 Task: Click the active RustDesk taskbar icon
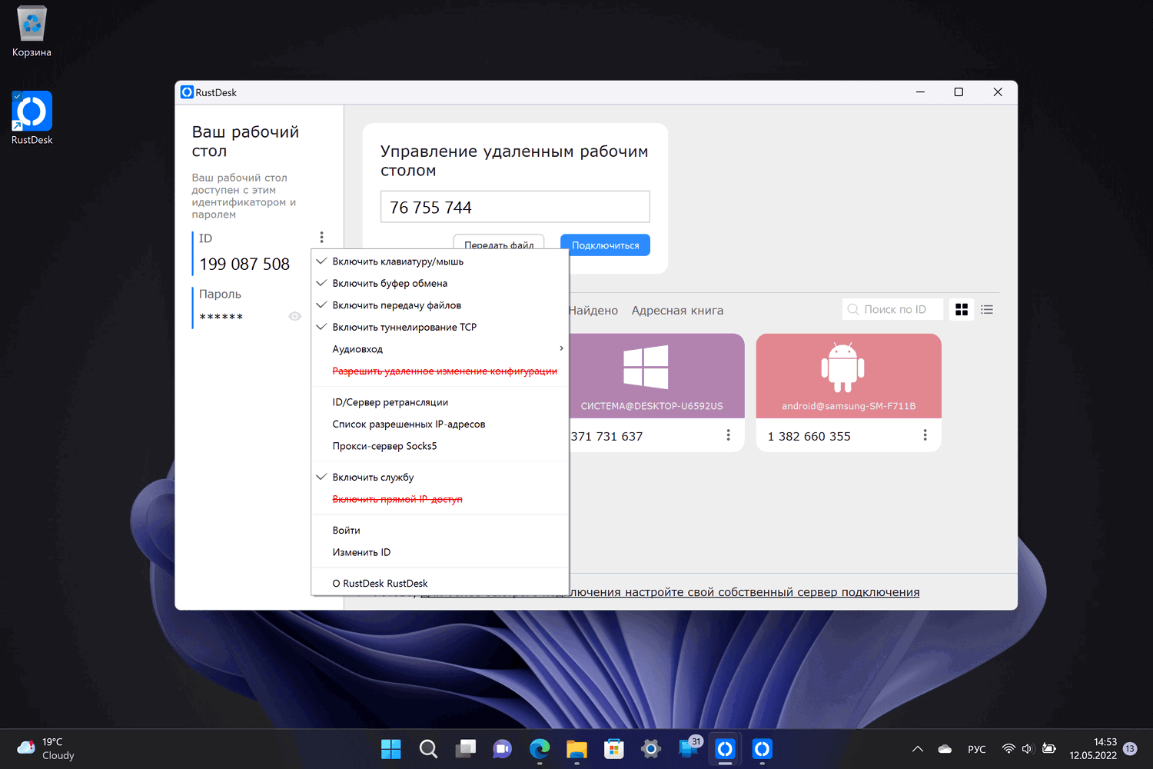coord(725,749)
